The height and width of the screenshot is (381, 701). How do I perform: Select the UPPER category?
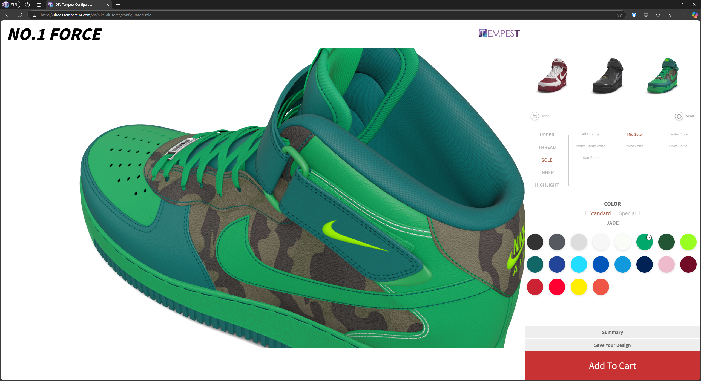(x=547, y=135)
